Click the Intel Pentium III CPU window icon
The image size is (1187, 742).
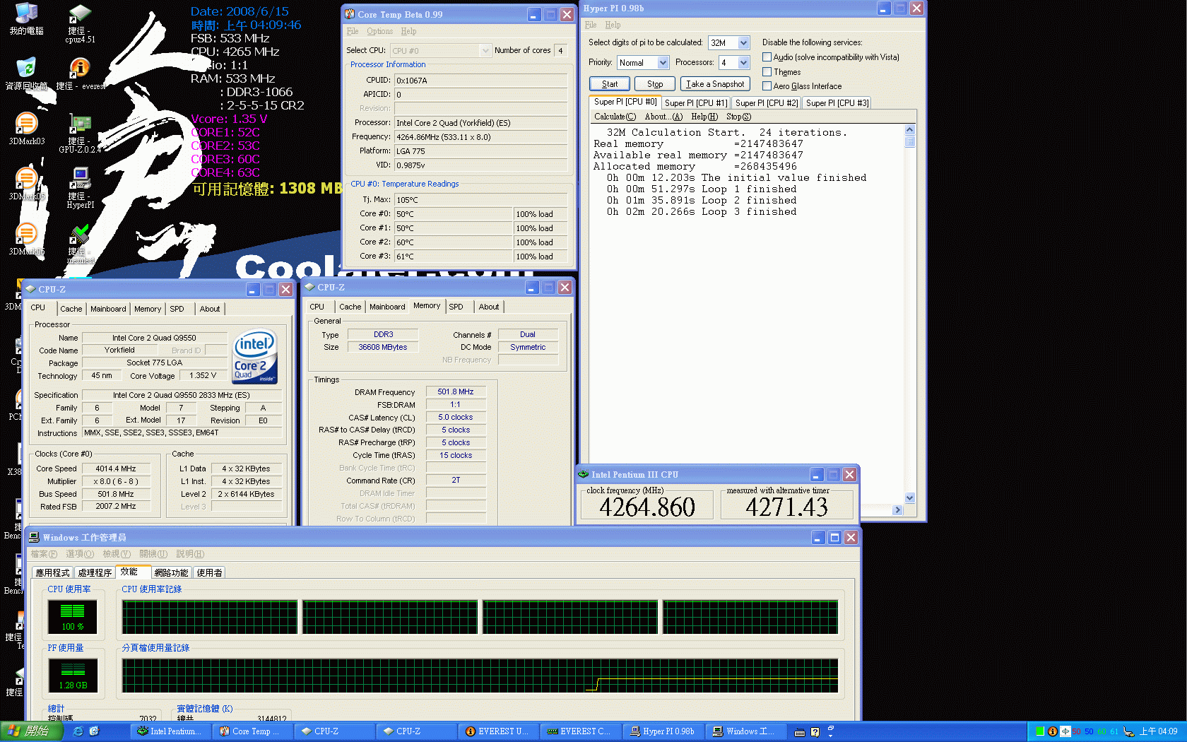[x=584, y=474]
